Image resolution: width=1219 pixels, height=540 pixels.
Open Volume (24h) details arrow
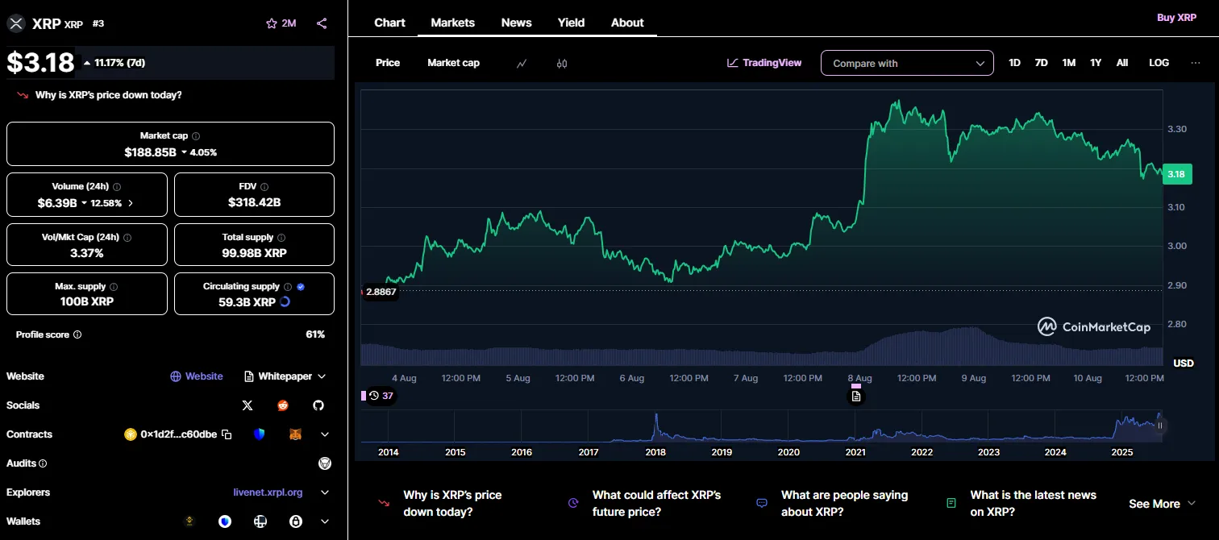[131, 203]
